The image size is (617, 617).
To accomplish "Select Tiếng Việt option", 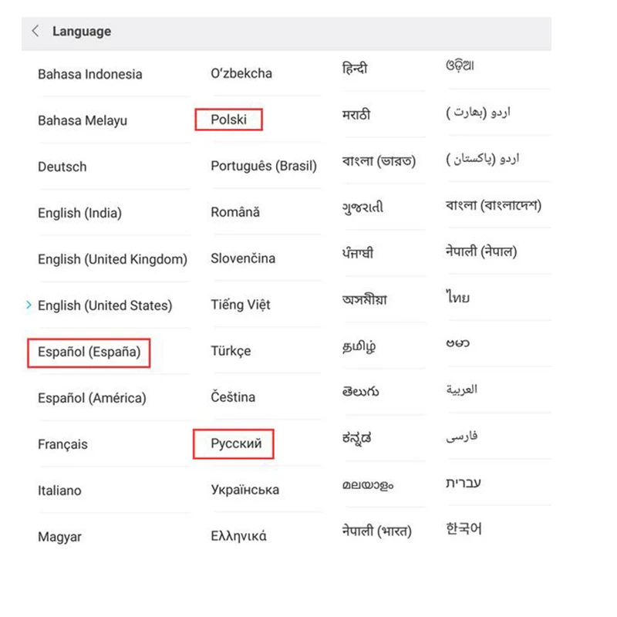I will 241,305.
